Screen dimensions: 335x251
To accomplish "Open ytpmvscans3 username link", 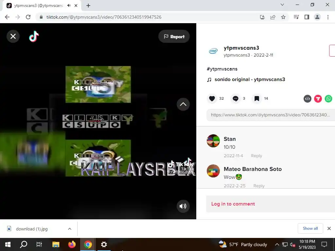I will [241, 48].
